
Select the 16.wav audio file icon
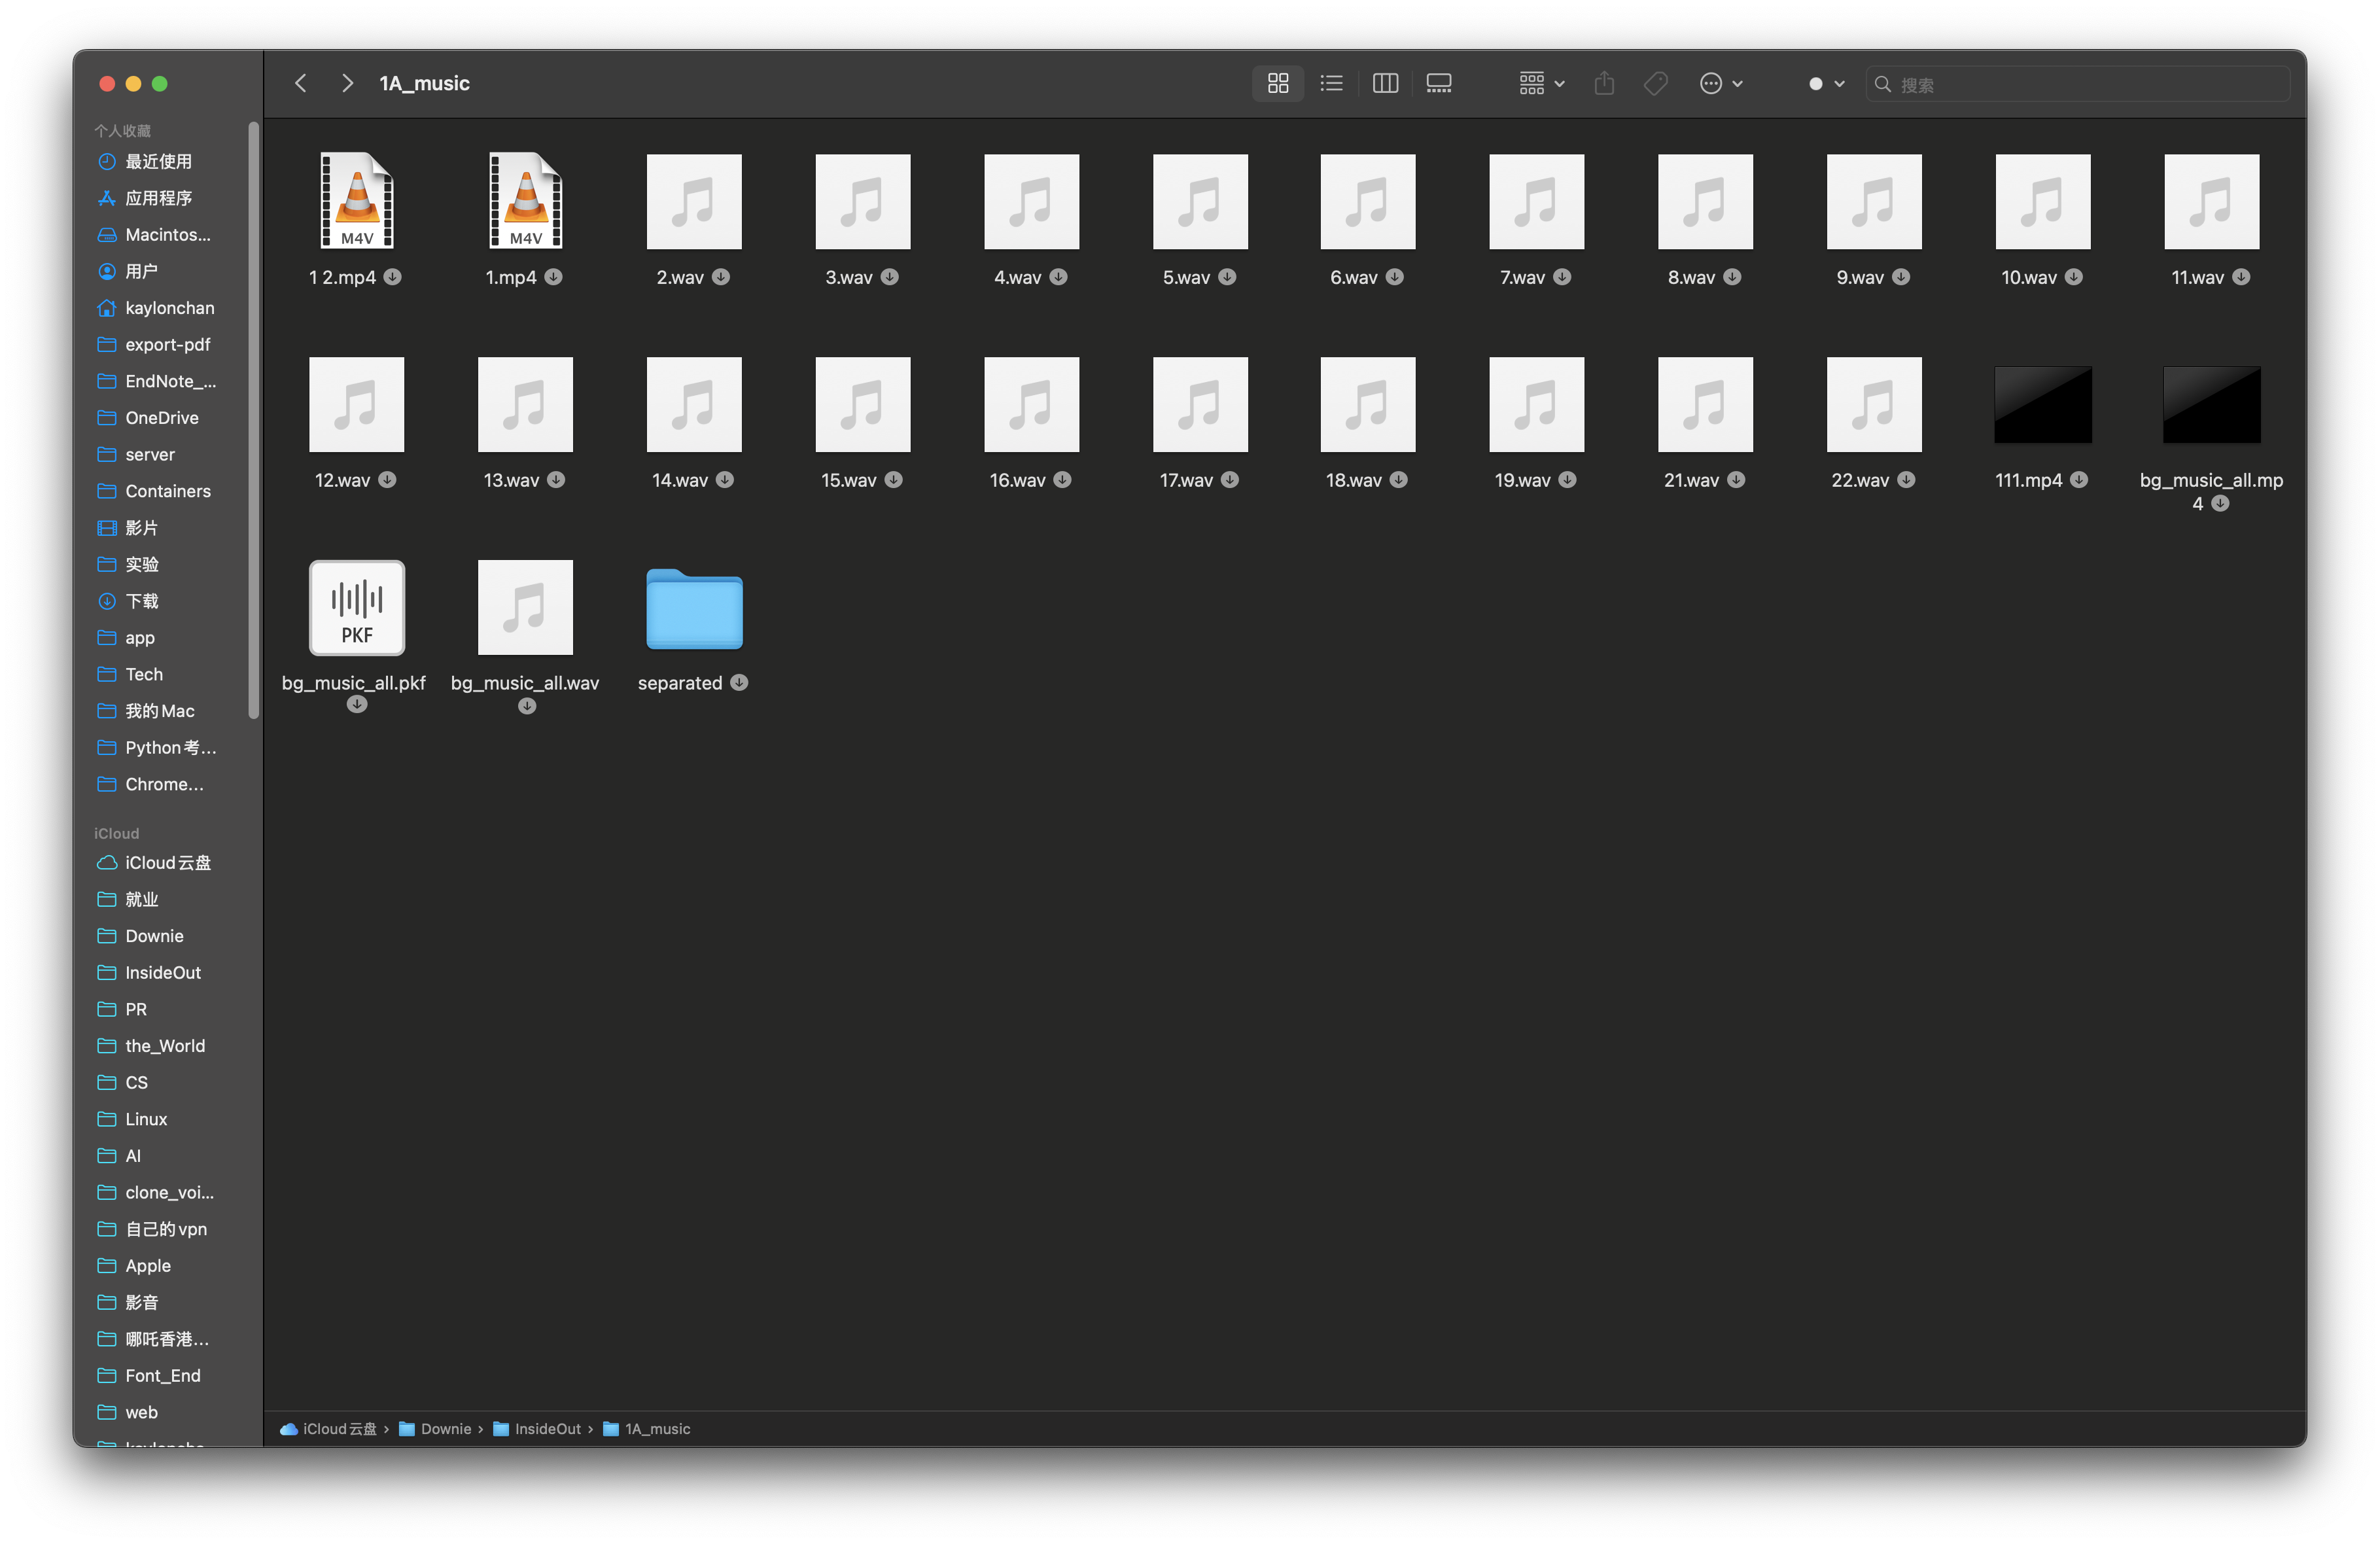coord(1031,404)
